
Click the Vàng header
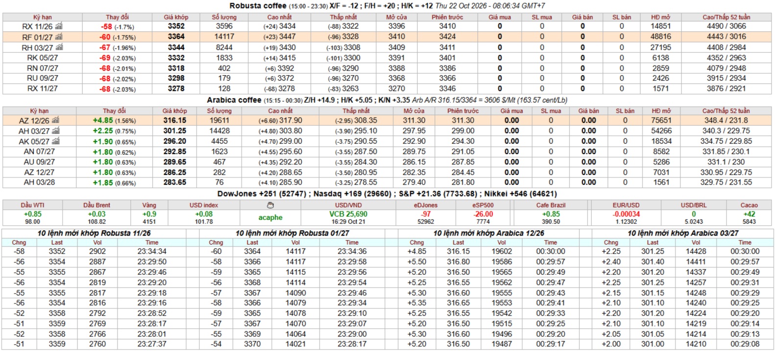pyautogui.click(x=149, y=205)
